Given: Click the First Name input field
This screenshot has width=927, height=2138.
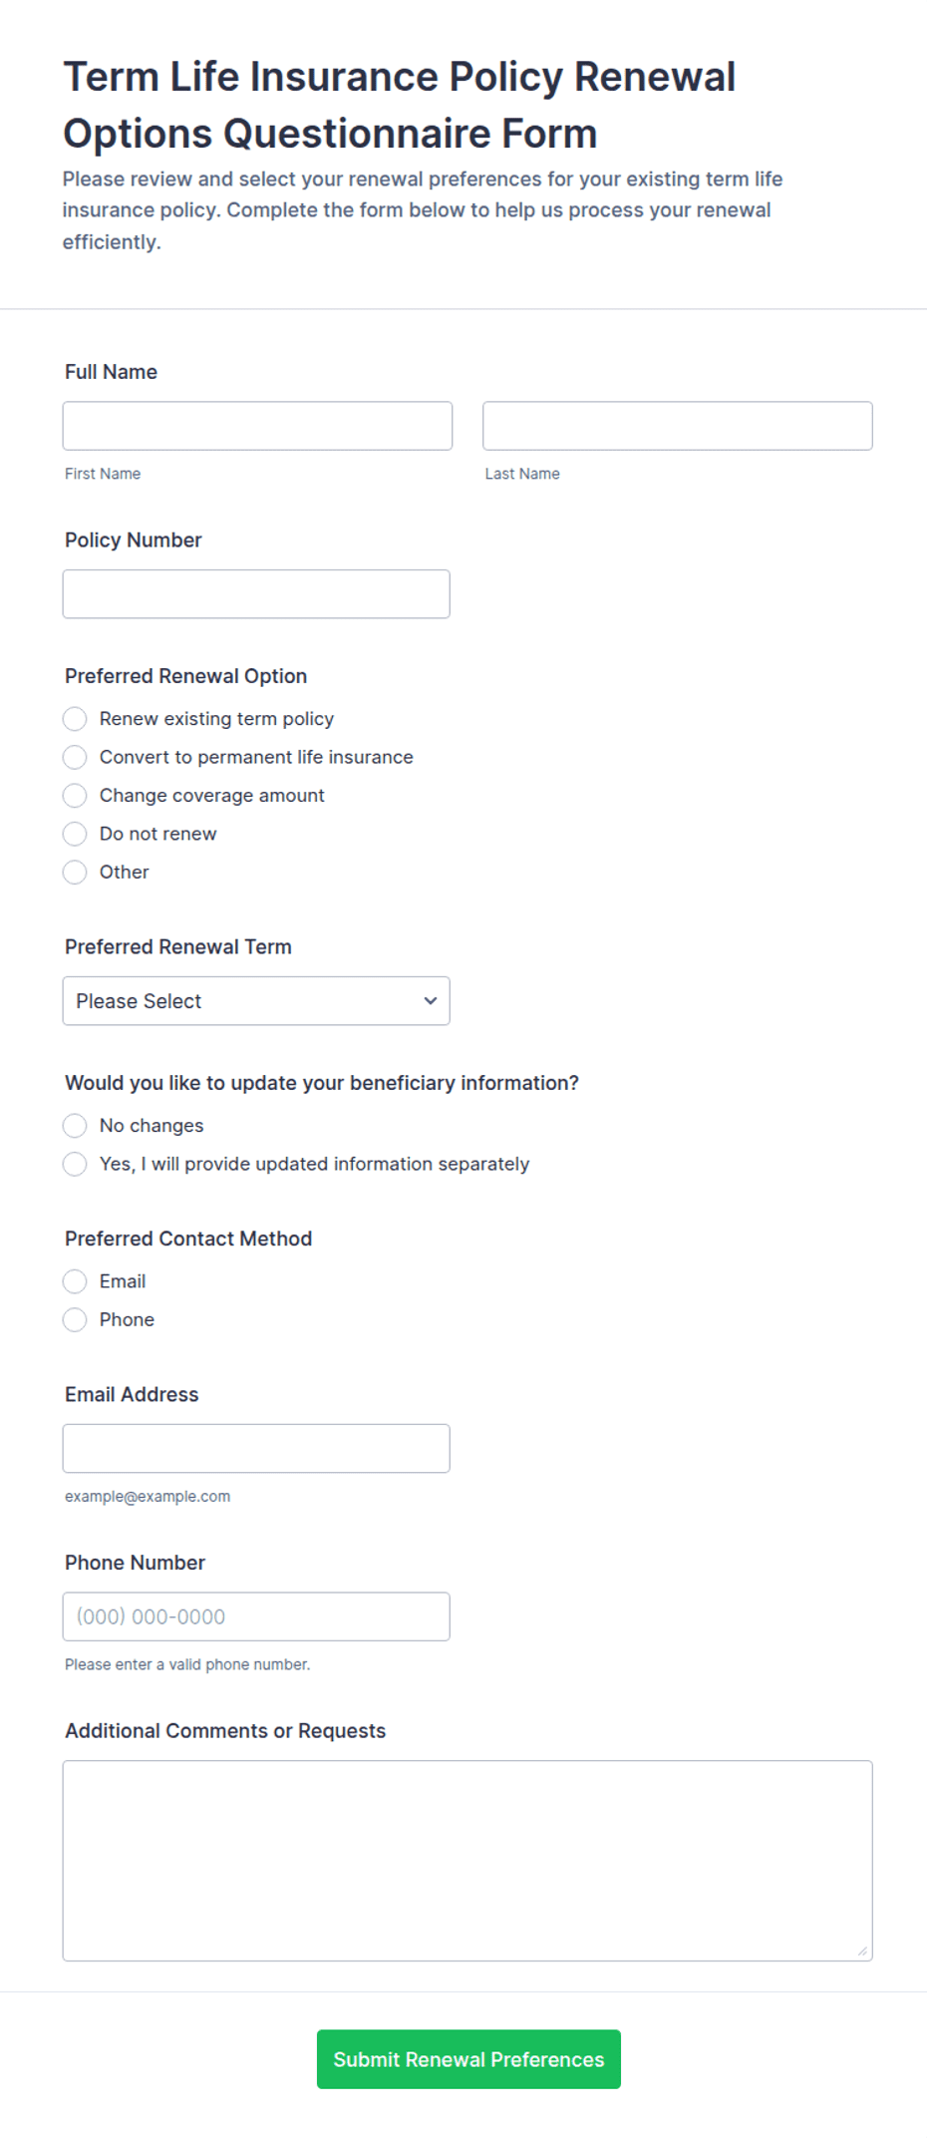Looking at the screenshot, I should (257, 426).
